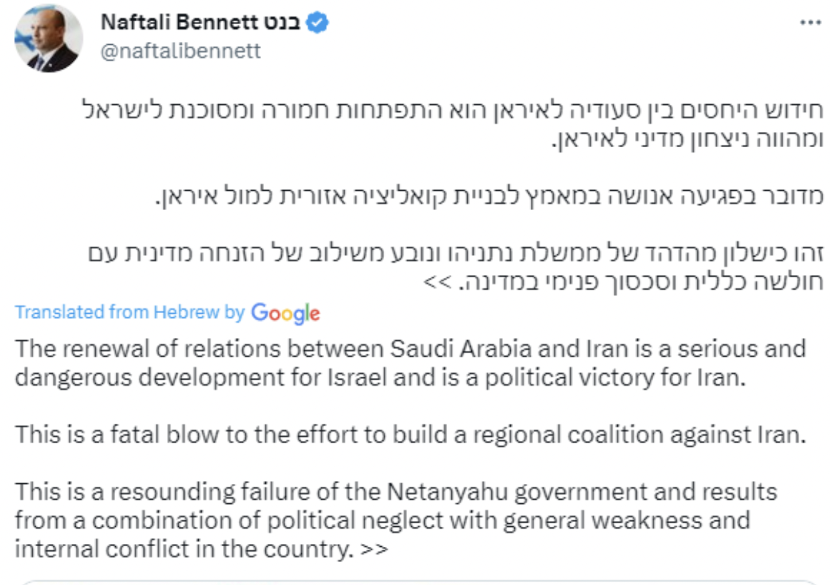
Task: Click the display name Naftali Bennett
Action: click(x=179, y=22)
